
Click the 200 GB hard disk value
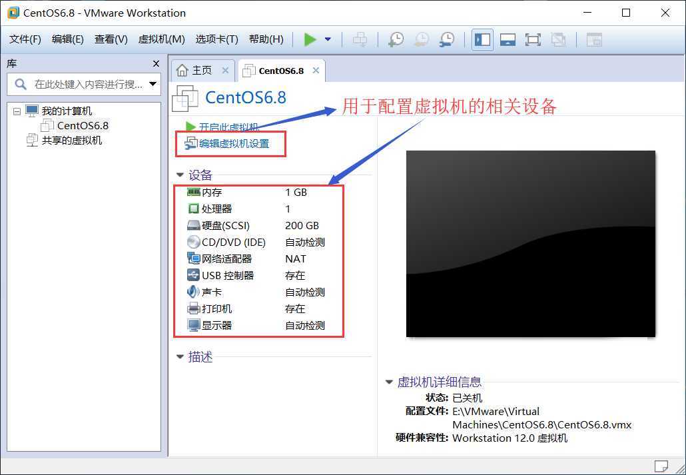302,225
